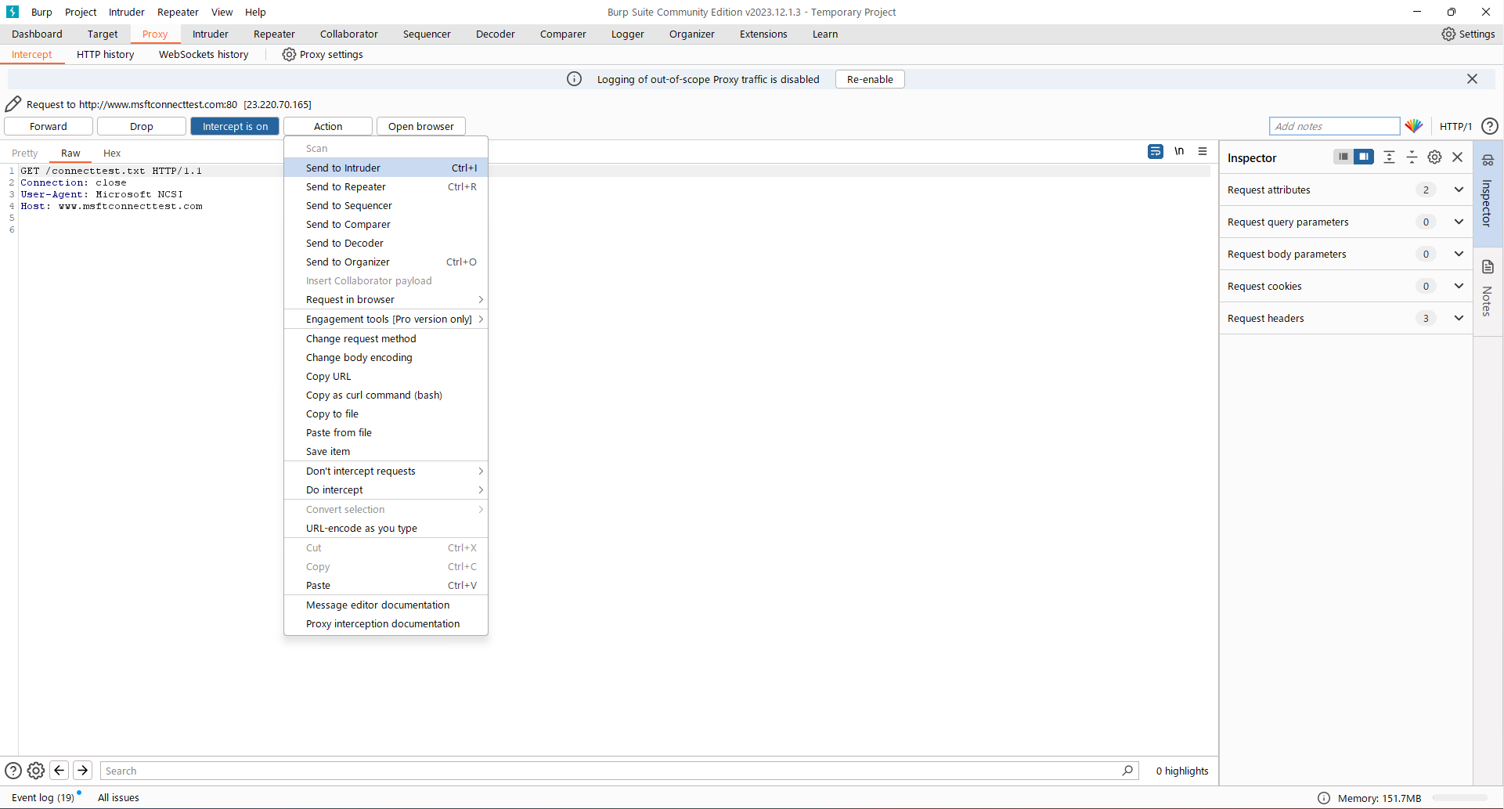Image resolution: width=1504 pixels, height=809 pixels.
Task: Open Event log (19)
Action: click(x=44, y=797)
